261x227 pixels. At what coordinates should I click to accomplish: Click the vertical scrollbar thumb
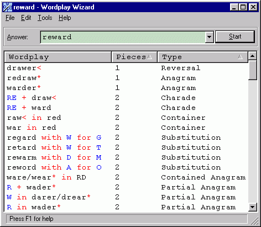click(253, 70)
